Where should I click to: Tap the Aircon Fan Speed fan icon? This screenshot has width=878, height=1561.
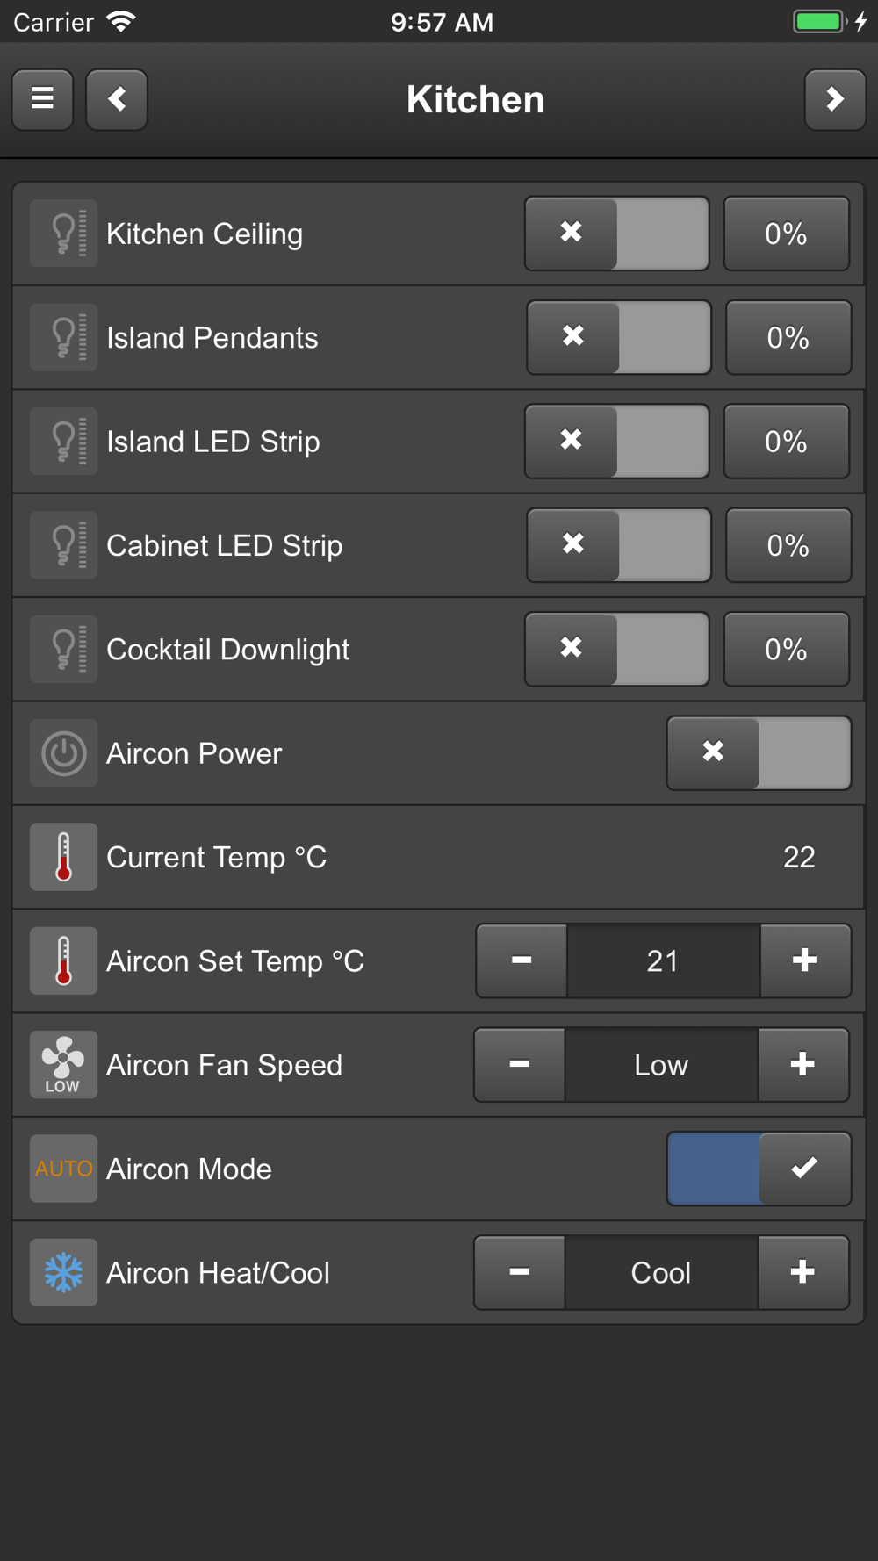63,1065
